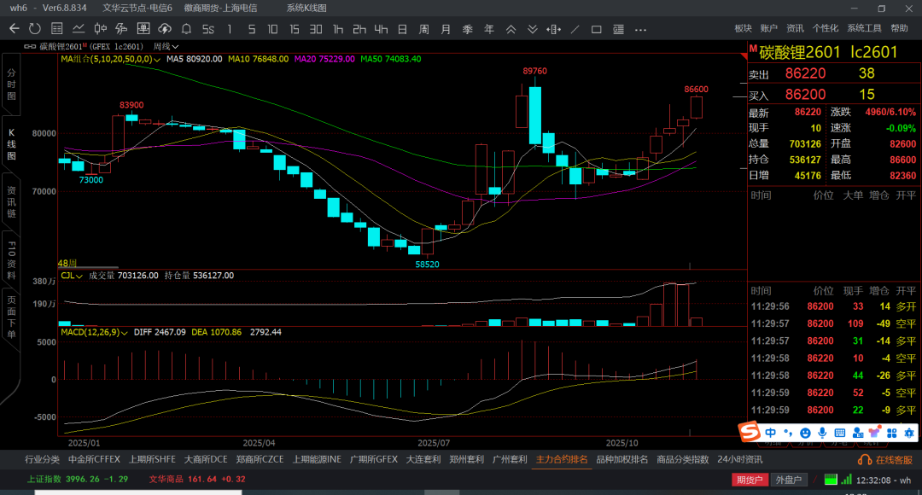
Task: Switch to the 外盘户 account toggle
Action: pyautogui.click(x=787, y=480)
